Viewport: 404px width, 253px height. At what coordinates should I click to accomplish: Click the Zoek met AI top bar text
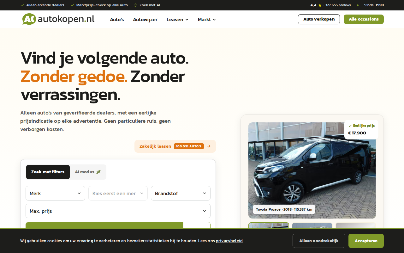click(x=150, y=5)
